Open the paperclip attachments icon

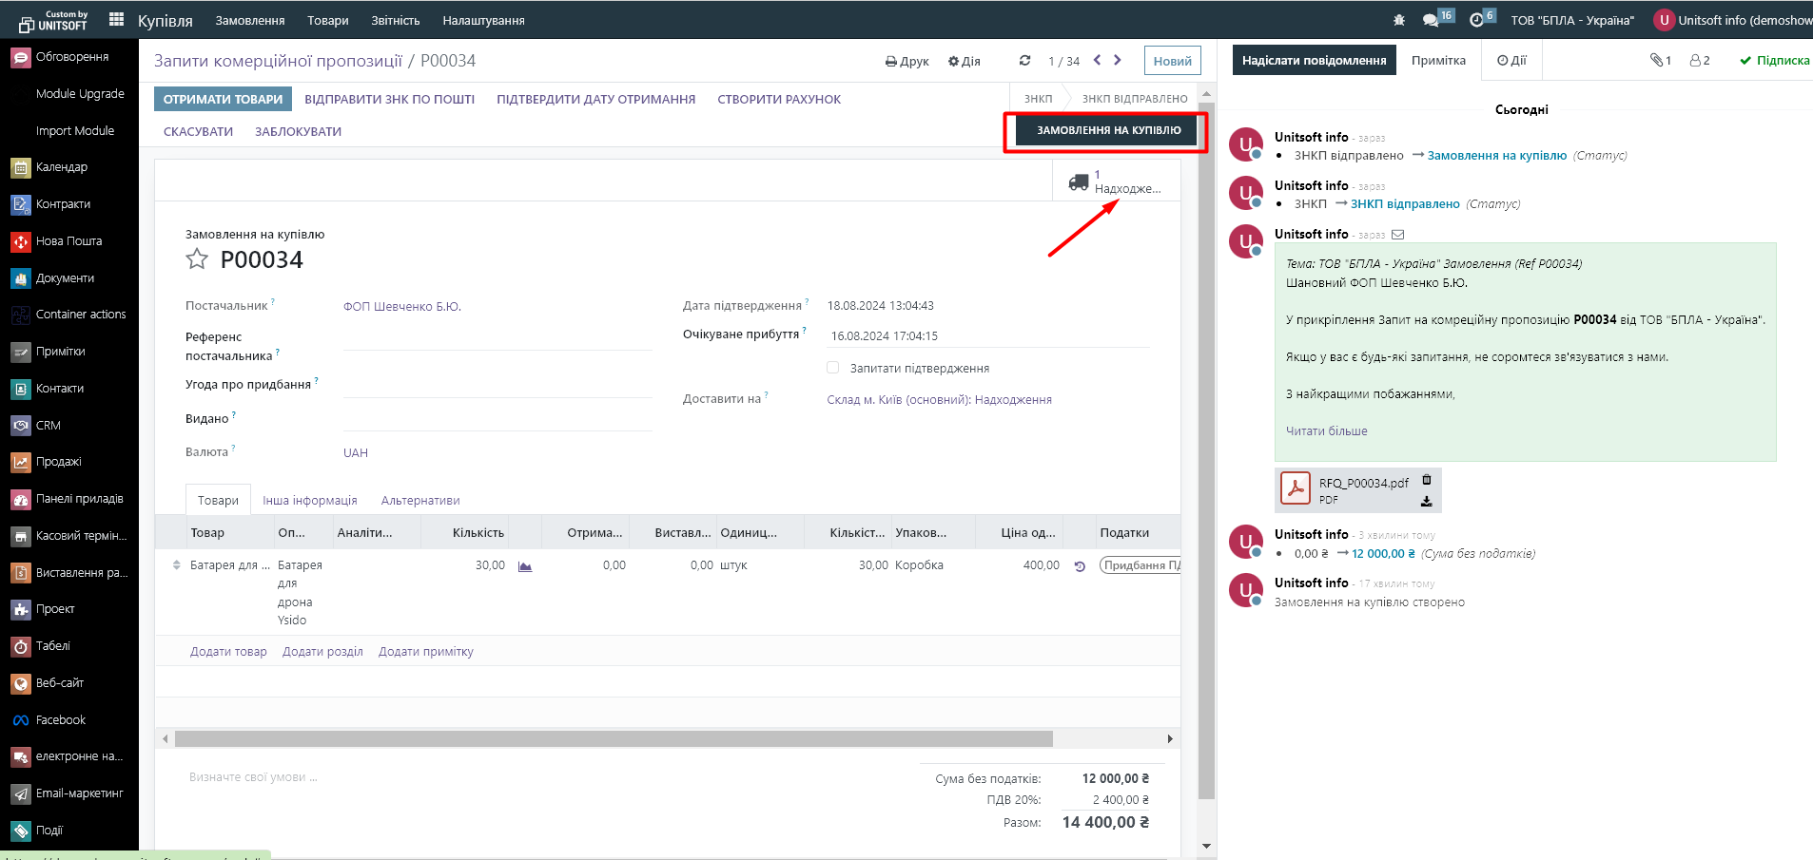click(1659, 60)
